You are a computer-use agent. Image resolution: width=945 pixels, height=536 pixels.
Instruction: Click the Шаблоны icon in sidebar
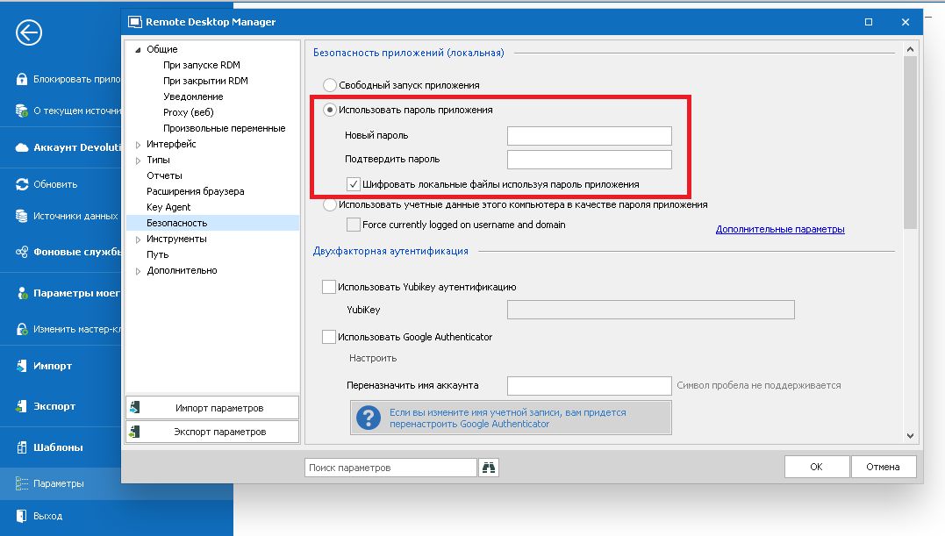tap(22, 447)
